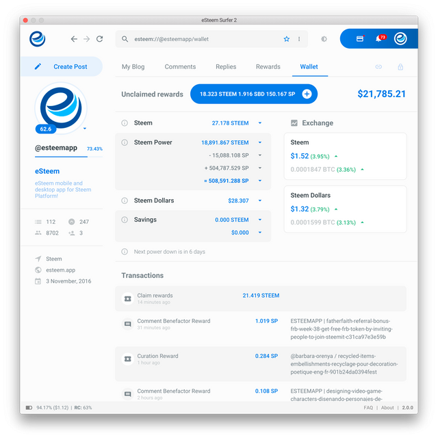438x438 pixels.
Task: Bookmark this page with the star icon
Action: tap(287, 39)
